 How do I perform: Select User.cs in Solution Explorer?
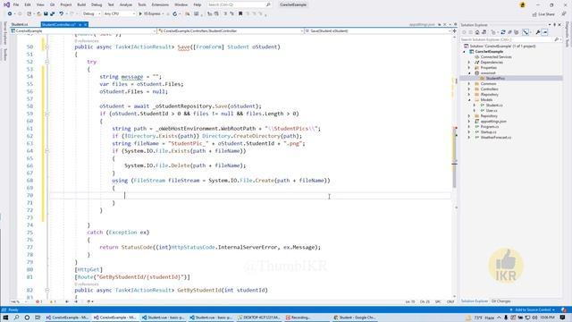(492, 110)
